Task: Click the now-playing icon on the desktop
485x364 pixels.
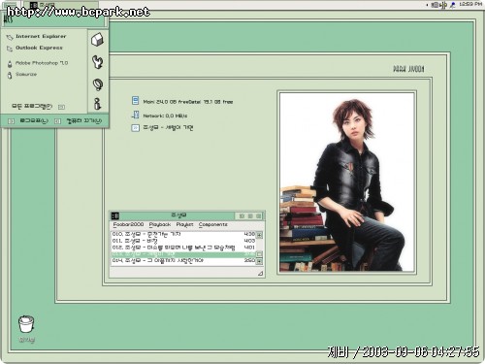Action: point(135,128)
